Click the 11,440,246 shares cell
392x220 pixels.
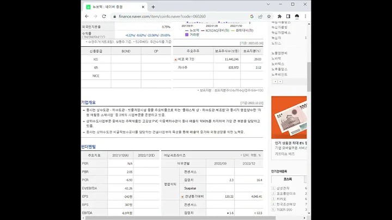[x=231, y=59]
